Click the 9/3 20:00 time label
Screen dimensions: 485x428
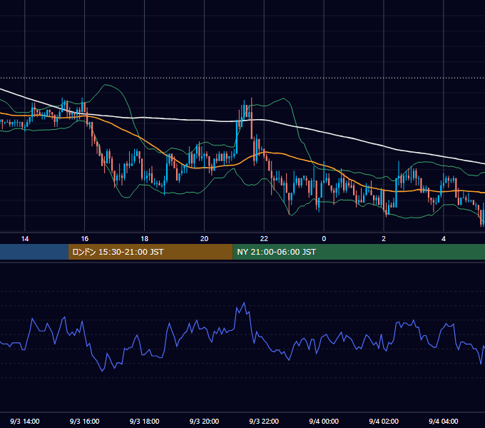204,421
